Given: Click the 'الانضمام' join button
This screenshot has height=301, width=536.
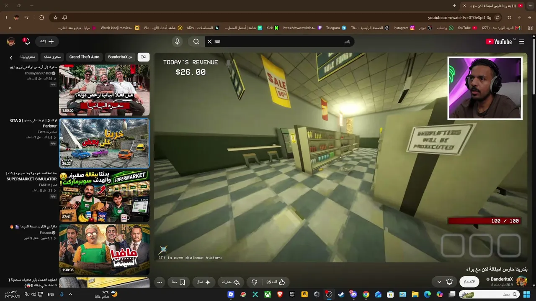Looking at the screenshot, I should click(x=469, y=282).
